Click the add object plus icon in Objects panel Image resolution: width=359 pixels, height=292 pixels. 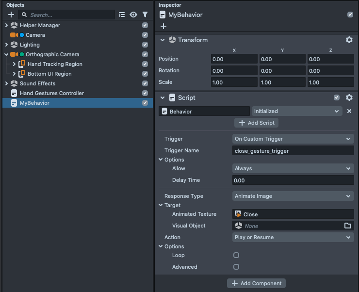pos(11,15)
